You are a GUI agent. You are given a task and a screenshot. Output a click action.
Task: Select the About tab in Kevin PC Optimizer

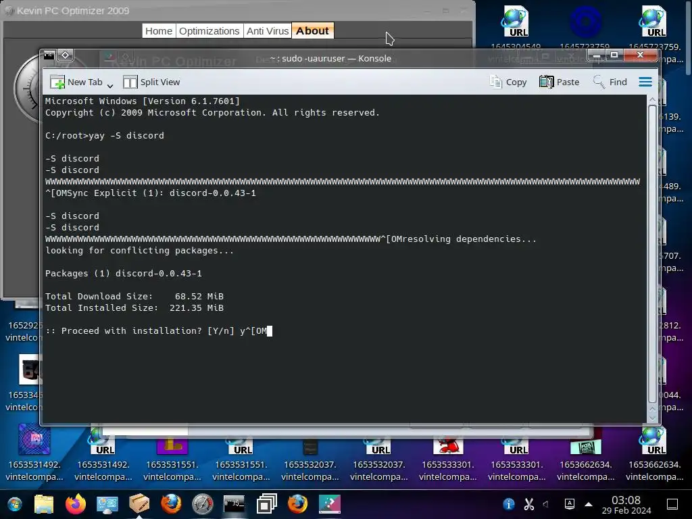(312, 31)
